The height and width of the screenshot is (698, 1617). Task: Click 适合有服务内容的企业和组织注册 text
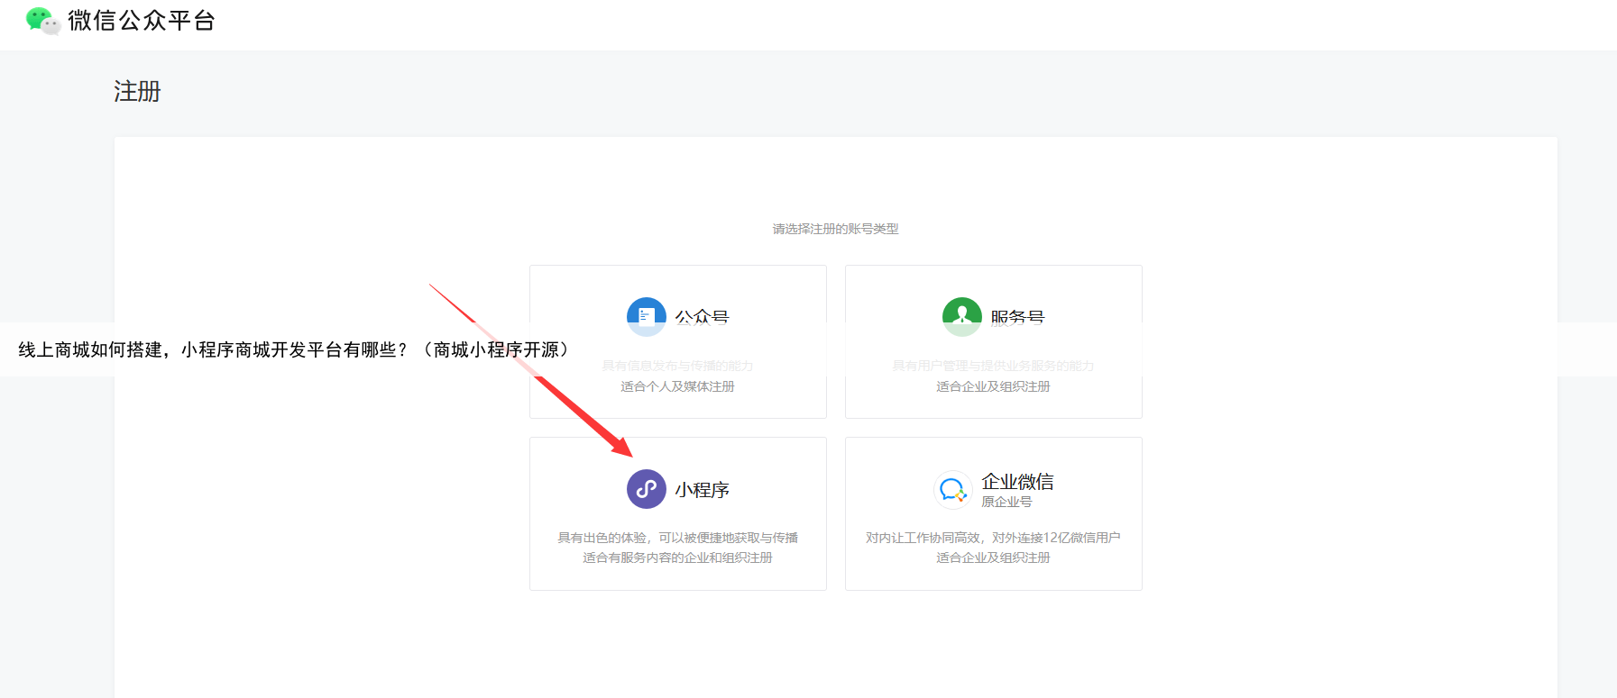tap(677, 557)
